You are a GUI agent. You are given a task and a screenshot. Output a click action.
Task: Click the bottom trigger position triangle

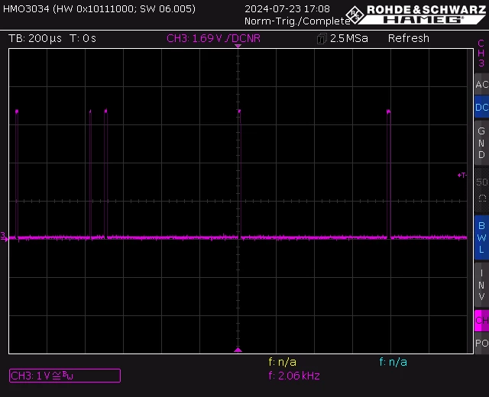click(x=238, y=350)
